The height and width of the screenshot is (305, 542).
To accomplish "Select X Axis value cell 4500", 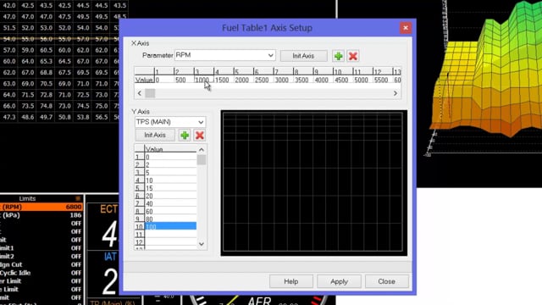I will [x=343, y=80].
